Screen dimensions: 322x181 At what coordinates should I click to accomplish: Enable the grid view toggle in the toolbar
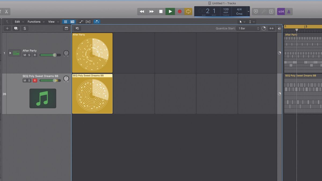[x=65, y=21]
